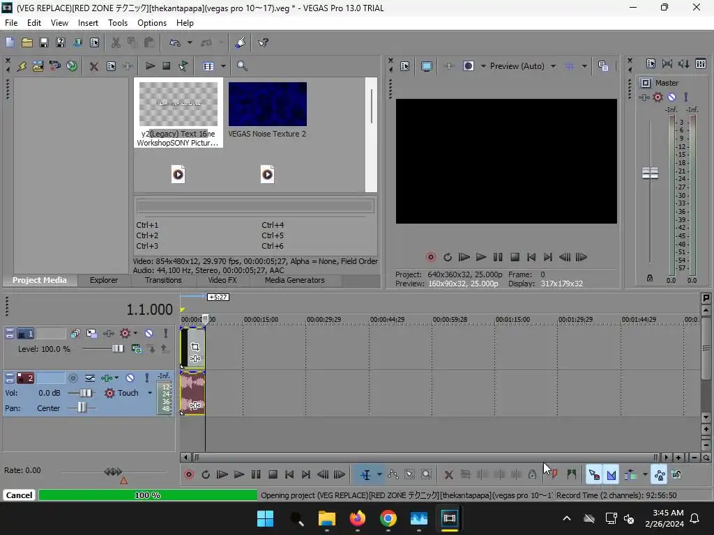Delete selected event with the timeline X icon
Image resolution: width=714 pixels, height=535 pixels.
point(449,474)
